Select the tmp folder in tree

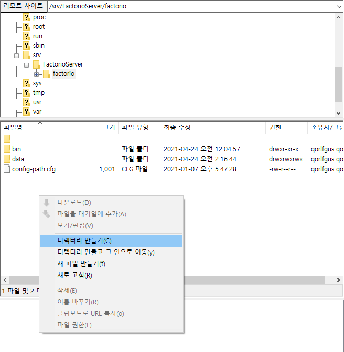39,93
